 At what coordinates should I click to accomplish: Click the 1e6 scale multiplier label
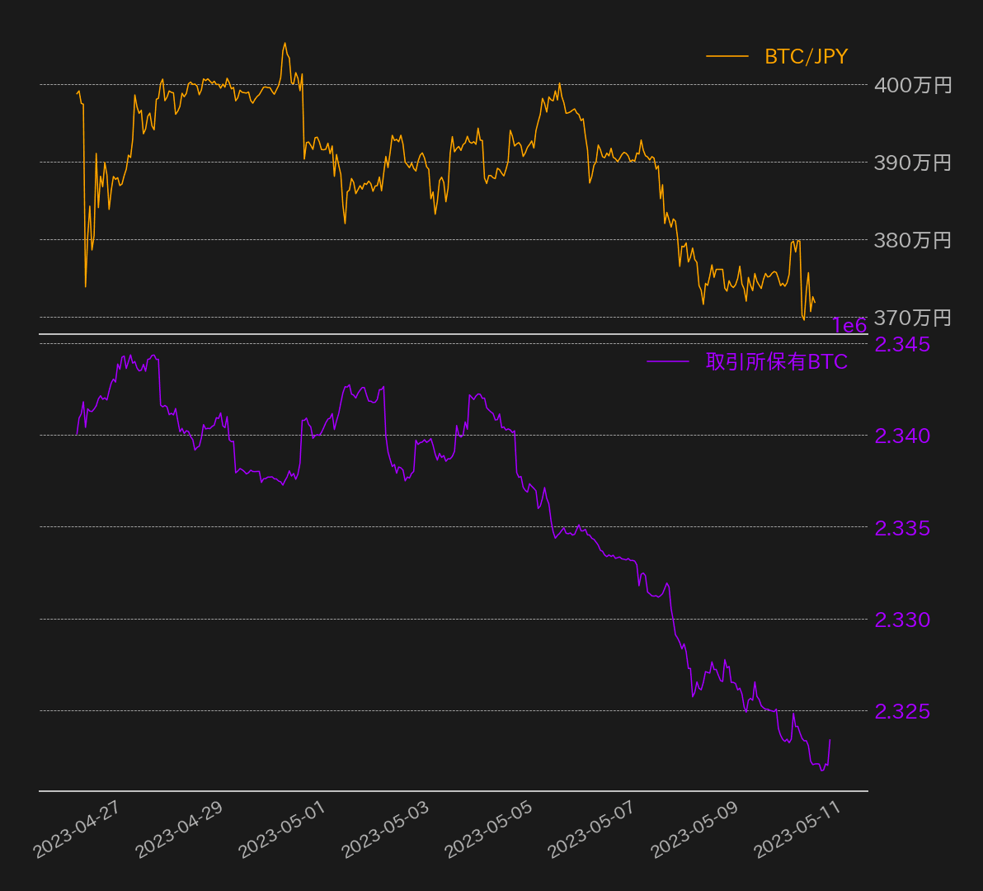coord(849,326)
